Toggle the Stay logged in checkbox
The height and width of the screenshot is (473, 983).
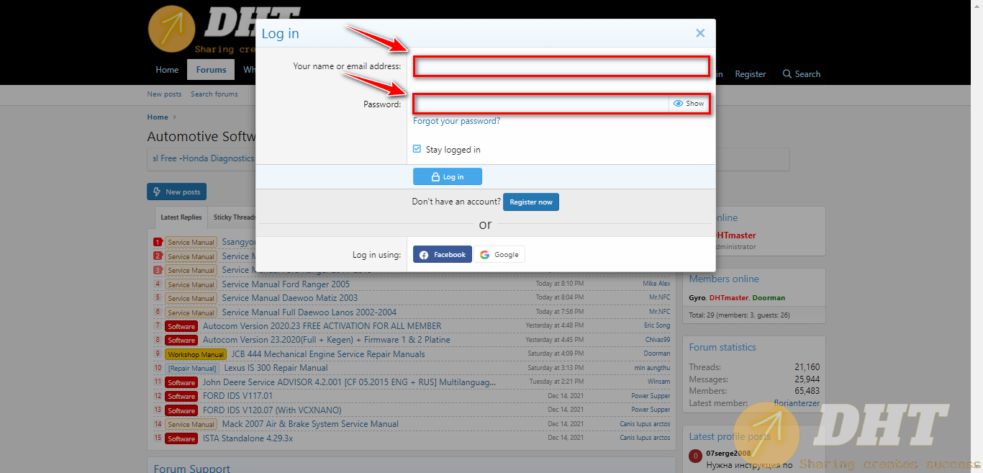(417, 149)
